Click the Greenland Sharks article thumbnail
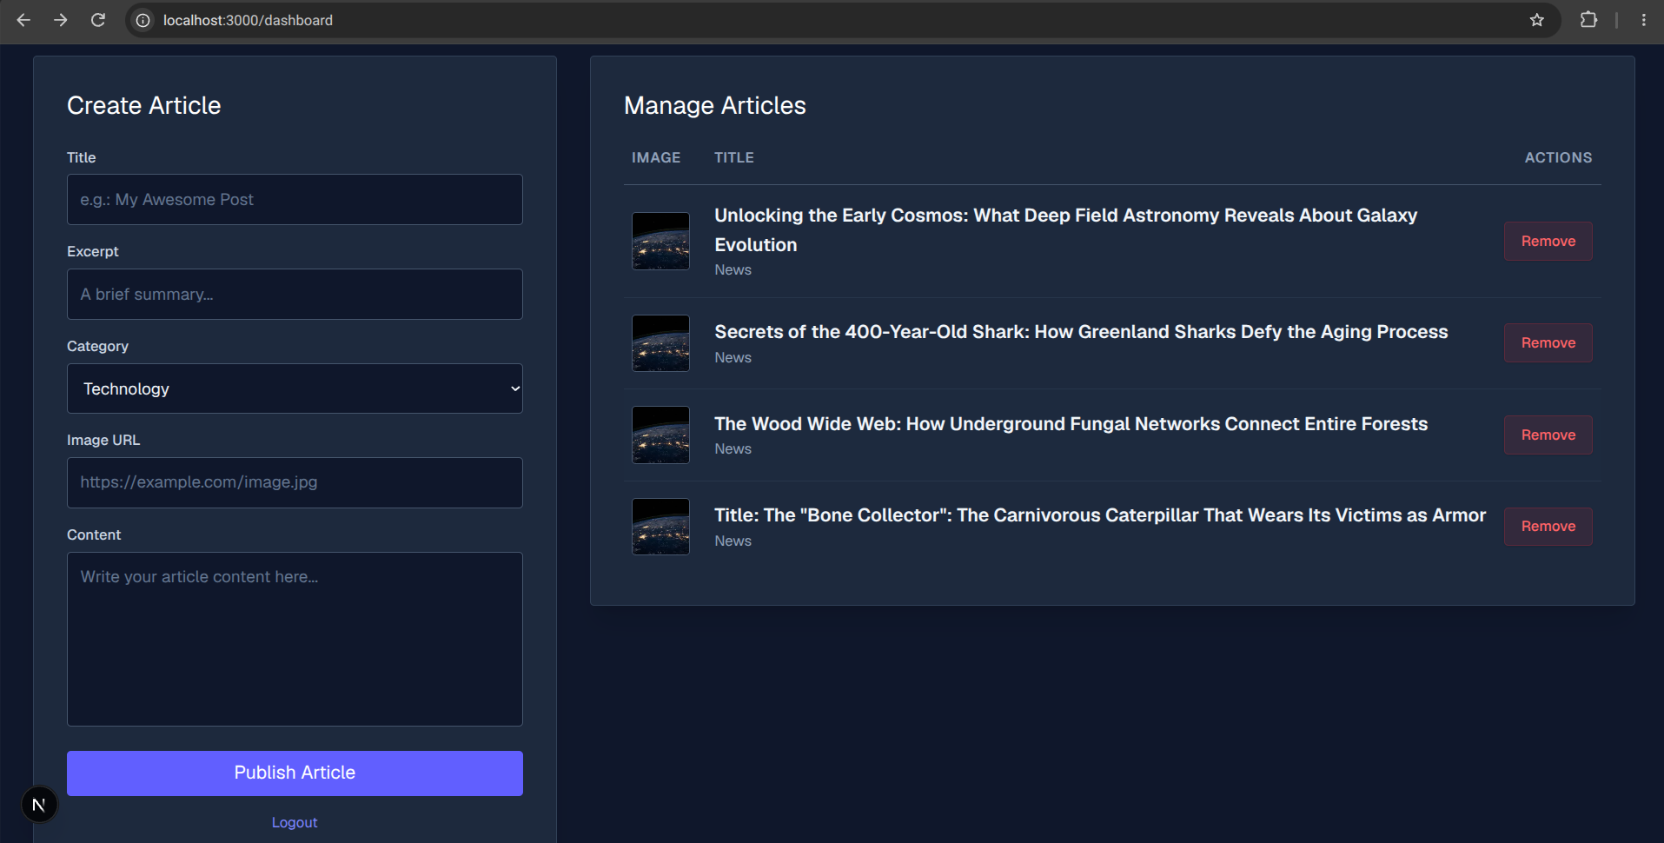The height and width of the screenshot is (843, 1664). point(660,343)
